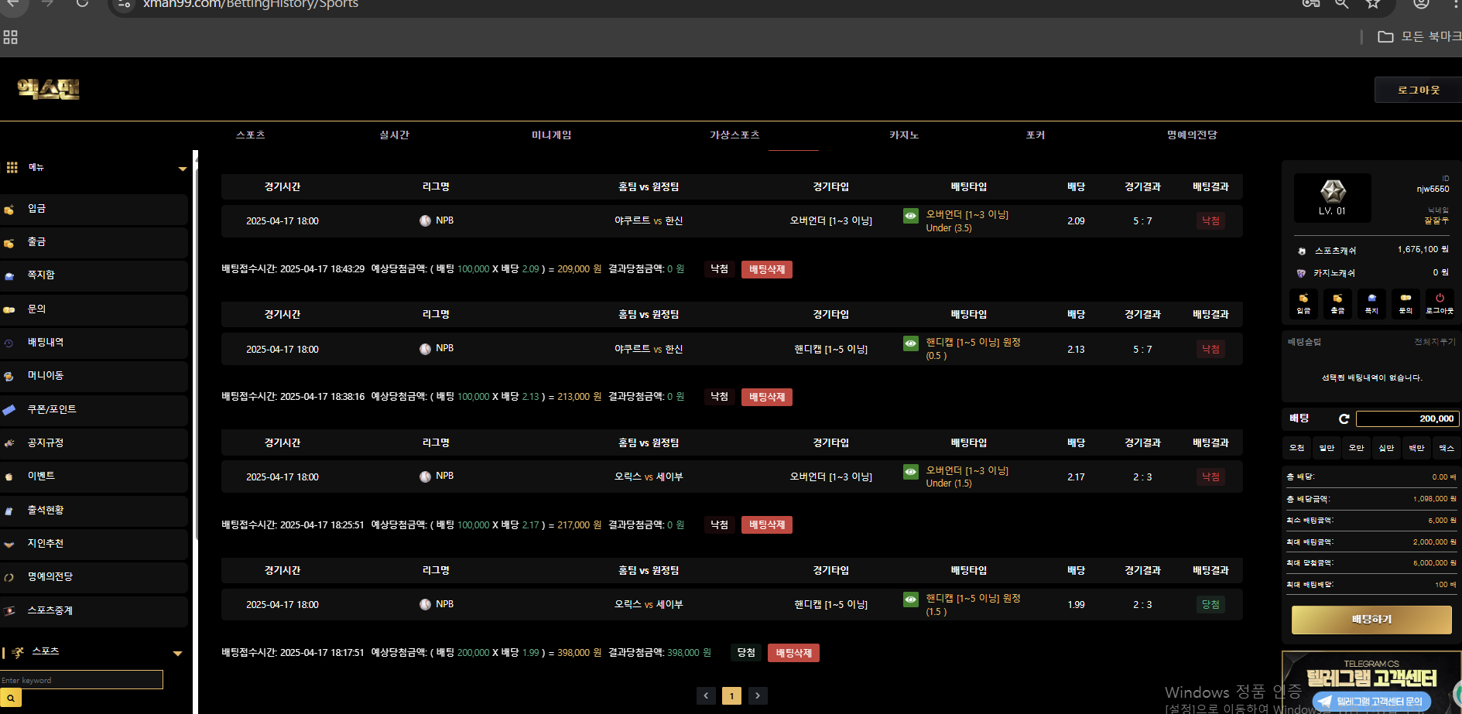Expand the 스포츠 section arrow in sidebar
1462x714 pixels.
click(177, 654)
